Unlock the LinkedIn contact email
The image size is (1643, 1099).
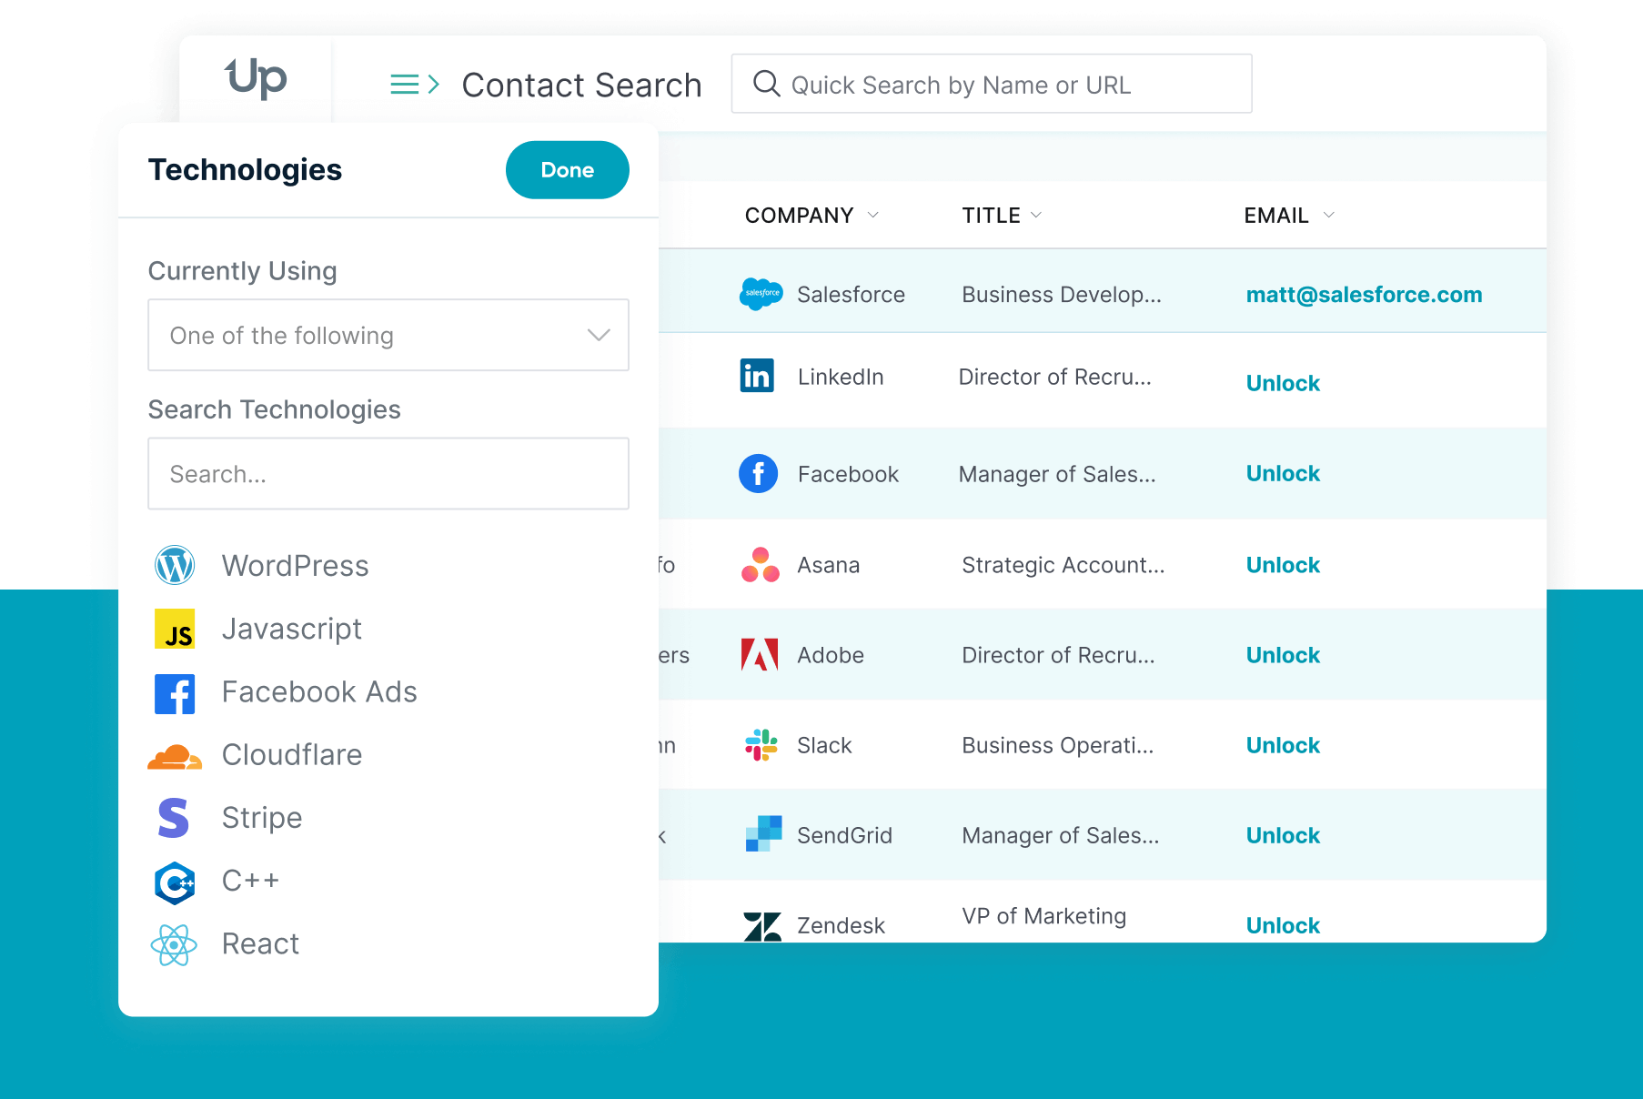[1283, 383]
